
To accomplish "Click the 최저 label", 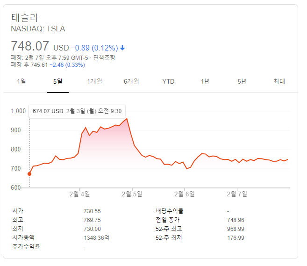I will (18, 229).
